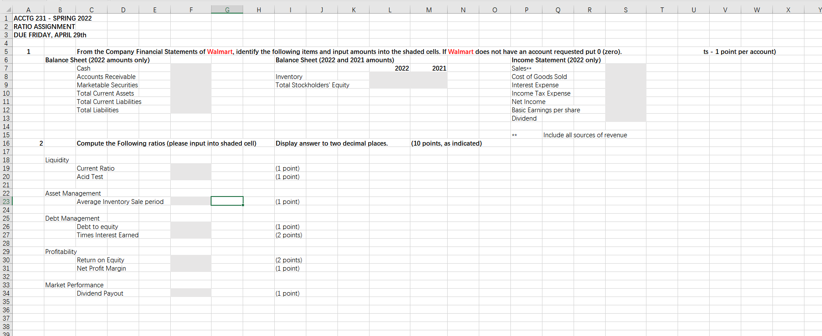
Task: Select column A header
Action: pos(28,10)
